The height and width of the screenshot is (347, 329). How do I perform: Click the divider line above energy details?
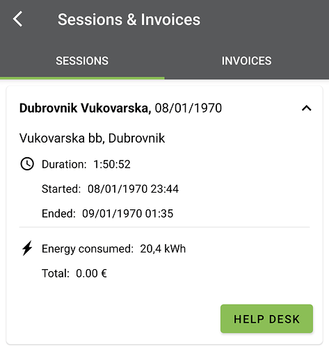click(x=164, y=227)
